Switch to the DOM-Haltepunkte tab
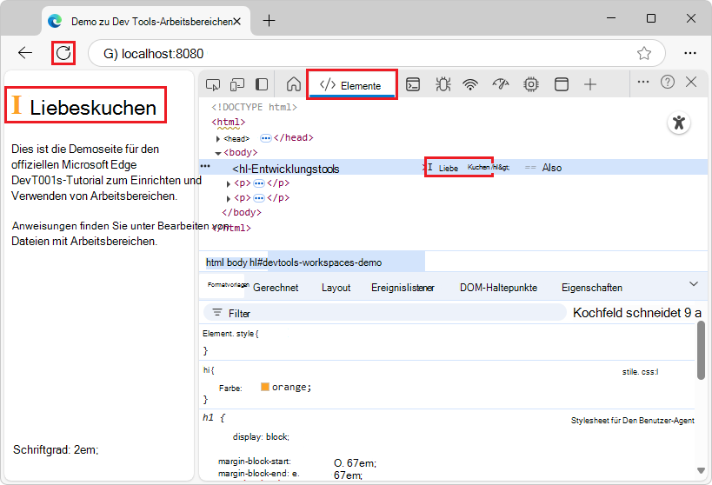 point(499,288)
